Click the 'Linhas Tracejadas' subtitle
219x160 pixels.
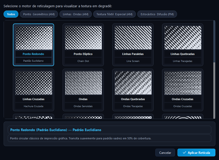tap(183, 61)
